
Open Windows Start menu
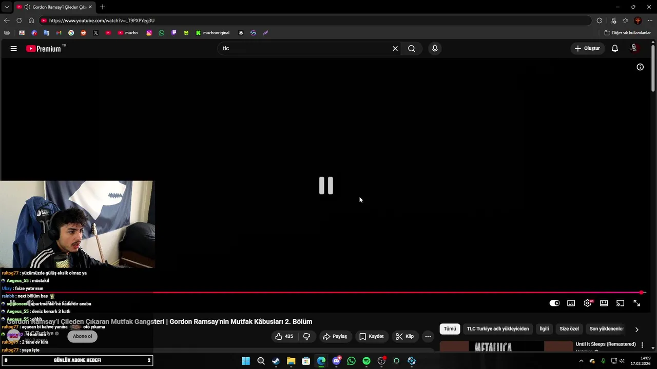coord(246,361)
